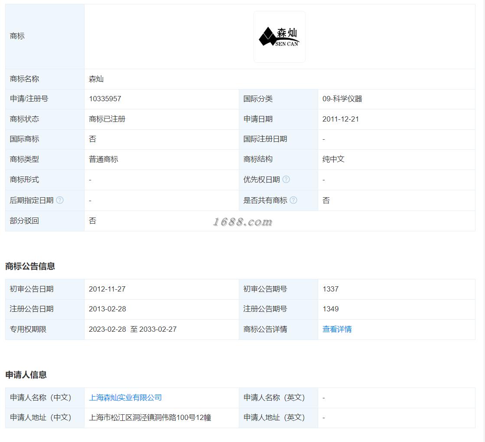Open help icon next to 是否共有商标

(x=293, y=200)
